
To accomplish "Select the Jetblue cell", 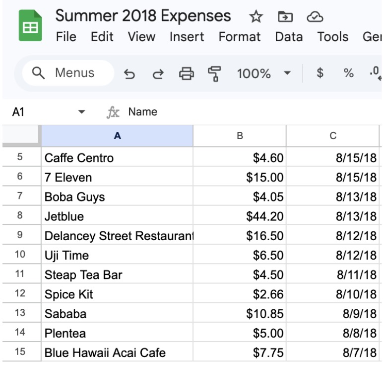I will [117, 215].
